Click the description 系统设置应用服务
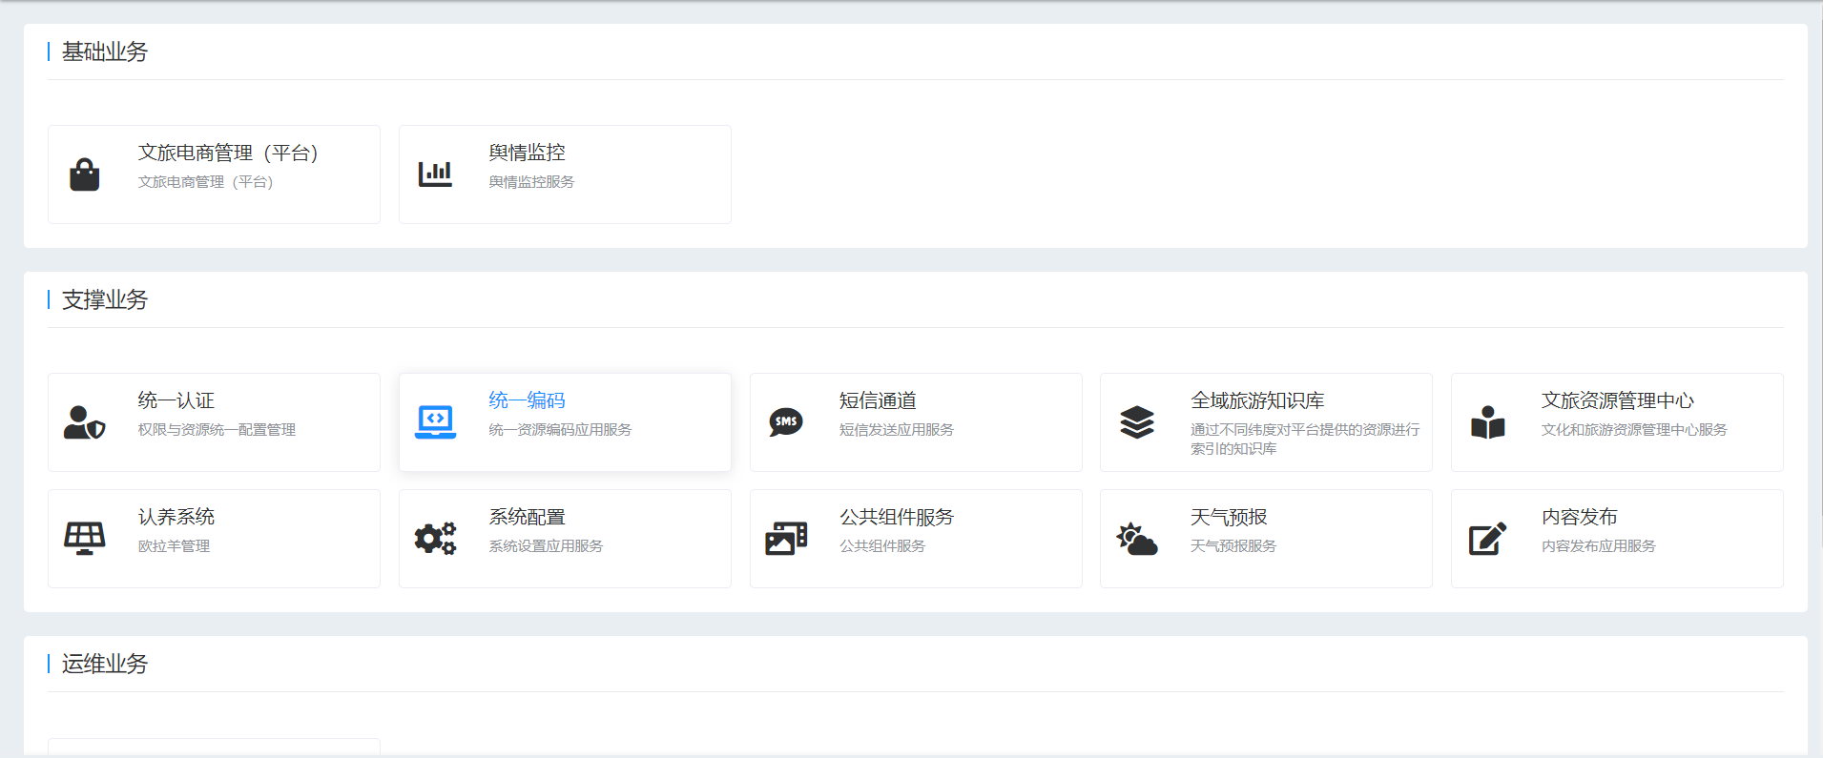This screenshot has height=758, width=1823. (546, 546)
